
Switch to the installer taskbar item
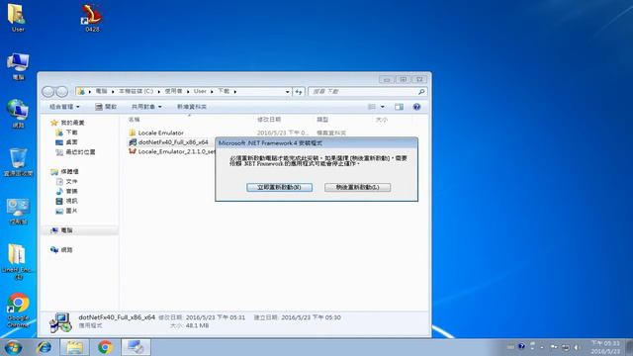[136, 347]
